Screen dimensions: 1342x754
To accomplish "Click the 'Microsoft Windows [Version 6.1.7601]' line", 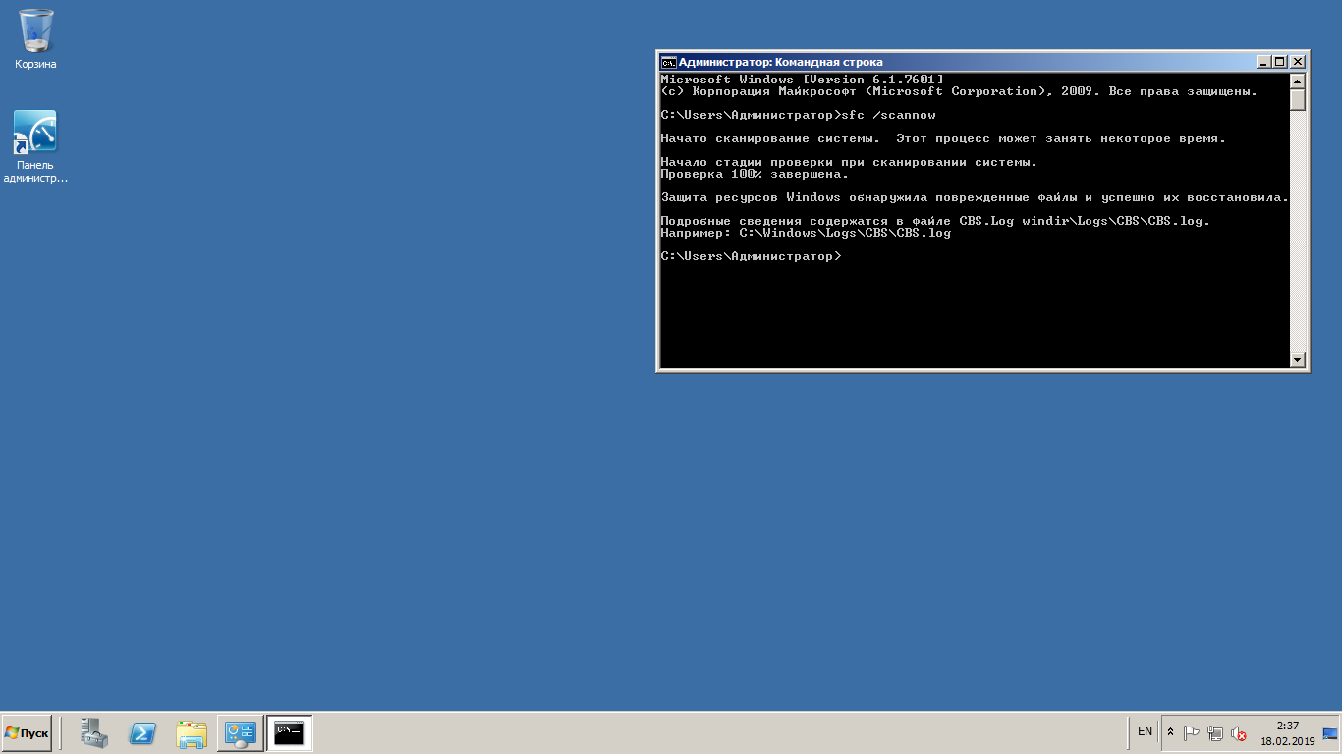I will (x=802, y=80).
